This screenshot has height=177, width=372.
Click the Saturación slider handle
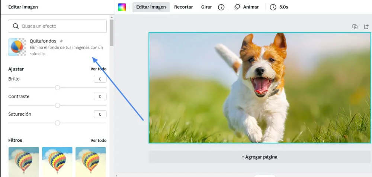click(57, 123)
